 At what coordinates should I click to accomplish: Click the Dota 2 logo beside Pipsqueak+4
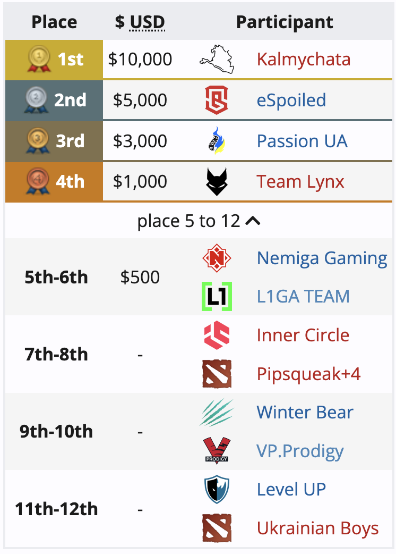217,374
